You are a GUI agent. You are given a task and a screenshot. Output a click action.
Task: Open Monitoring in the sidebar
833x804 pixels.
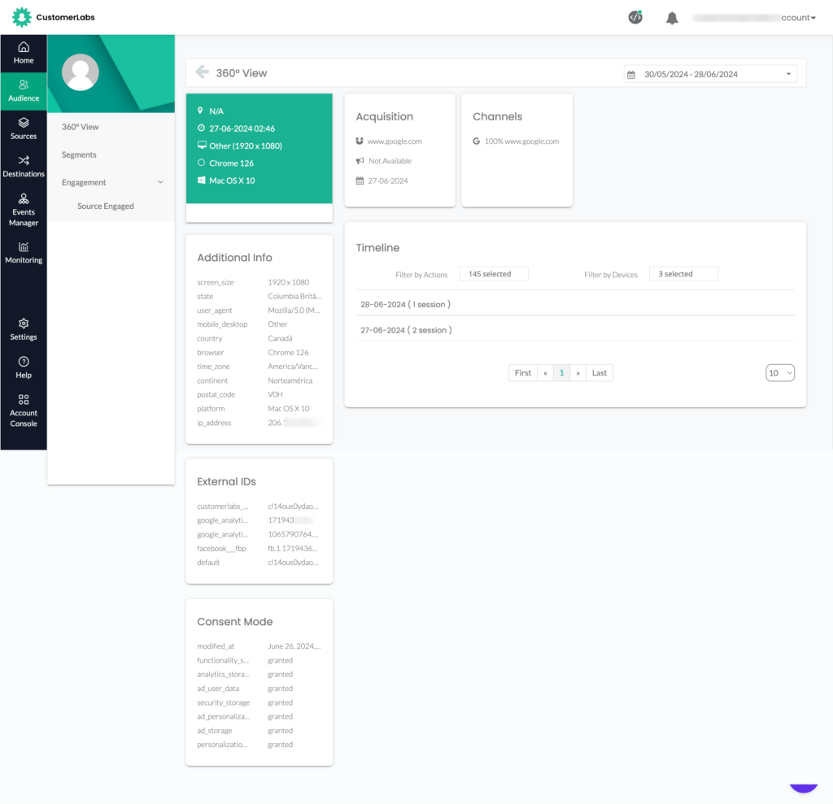coord(24,253)
